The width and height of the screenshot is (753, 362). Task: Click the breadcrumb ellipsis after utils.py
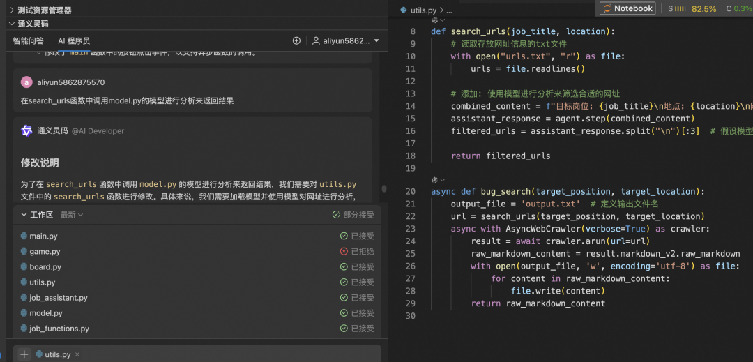point(450,10)
